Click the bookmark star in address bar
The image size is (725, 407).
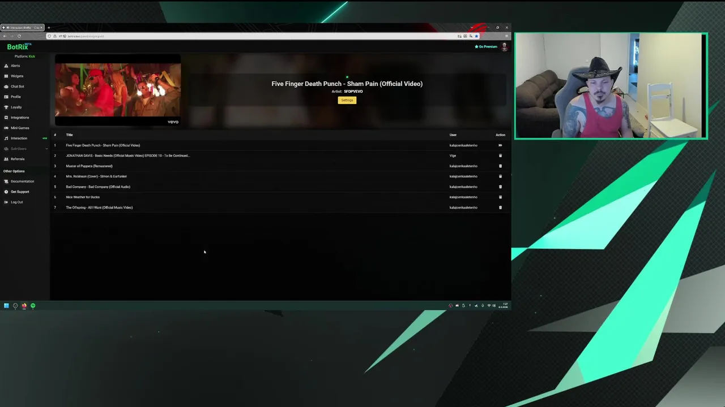(476, 36)
